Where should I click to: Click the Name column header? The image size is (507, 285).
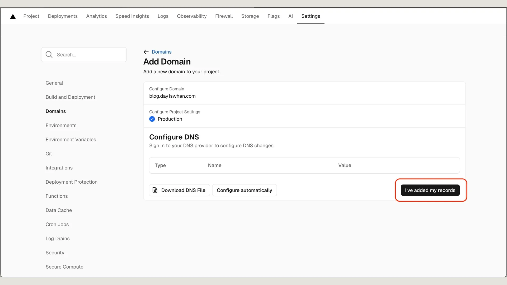pos(214,165)
